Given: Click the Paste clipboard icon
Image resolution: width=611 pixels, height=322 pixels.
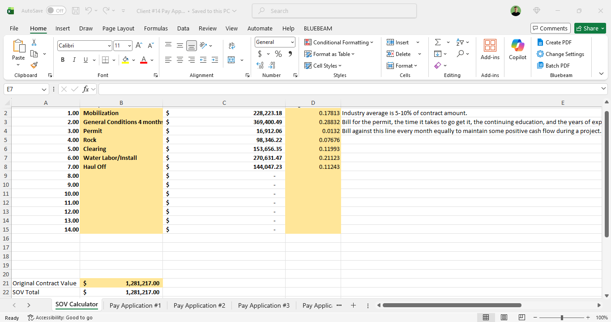Looking at the screenshot, I should [x=18, y=46].
